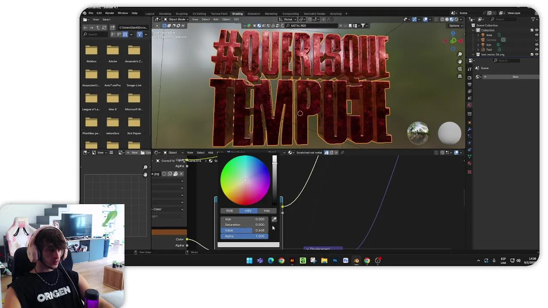This screenshot has height=308, width=548.
Task: Expand the Sun item in outliner
Action: [x=478, y=44]
